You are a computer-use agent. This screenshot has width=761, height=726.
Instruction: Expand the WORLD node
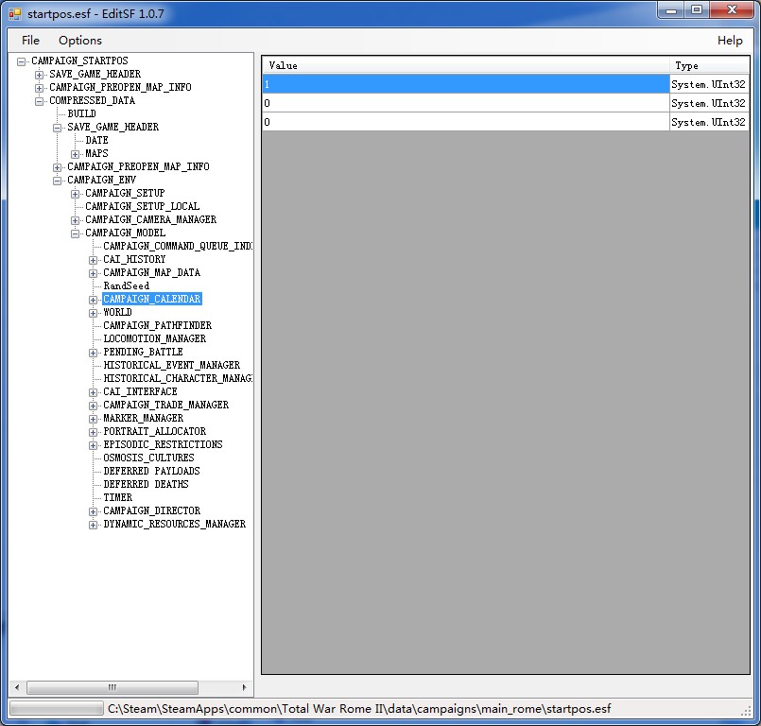tap(94, 313)
